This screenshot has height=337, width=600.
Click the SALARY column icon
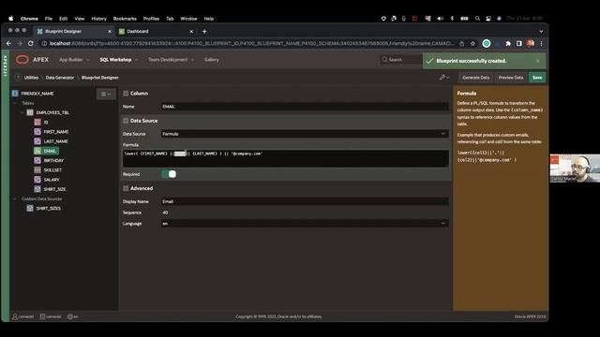click(37, 180)
